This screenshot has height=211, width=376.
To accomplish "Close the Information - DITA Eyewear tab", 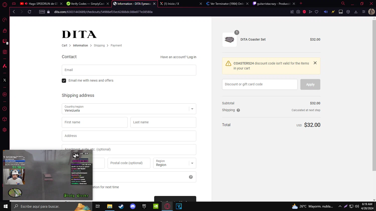I will (154, 4).
